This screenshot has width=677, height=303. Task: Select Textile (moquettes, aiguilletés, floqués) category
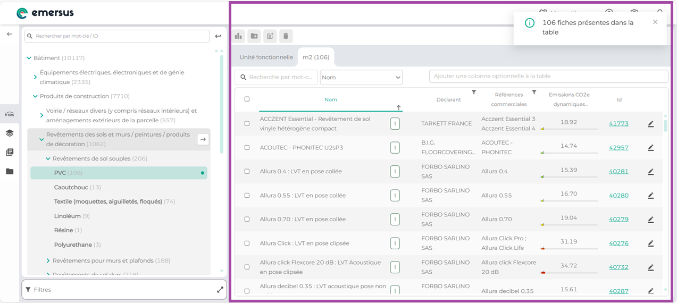pos(114,201)
